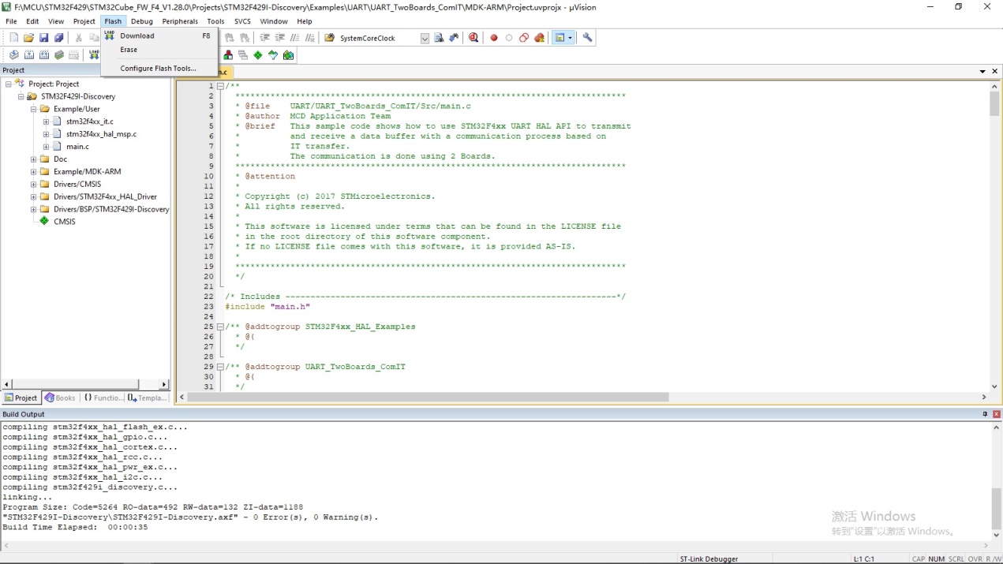This screenshot has width=1003, height=564.
Task: Open the window layout dropdown arrow
Action: click(571, 38)
